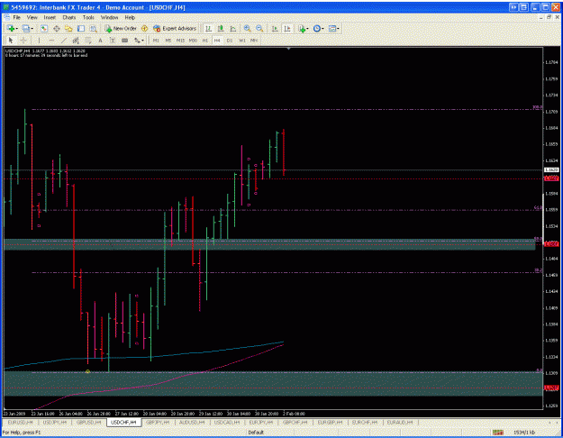Open the Charts menu
The height and width of the screenshot is (438, 563).
click(69, 17)
